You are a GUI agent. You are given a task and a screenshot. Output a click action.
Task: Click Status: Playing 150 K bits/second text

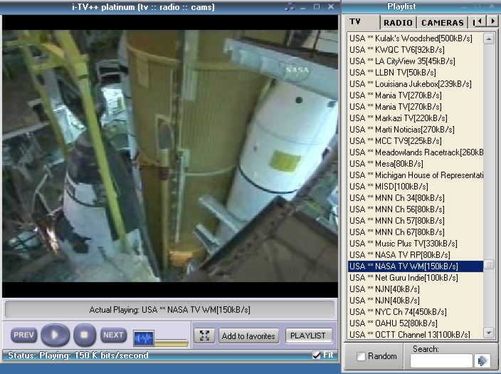point(78,355)
